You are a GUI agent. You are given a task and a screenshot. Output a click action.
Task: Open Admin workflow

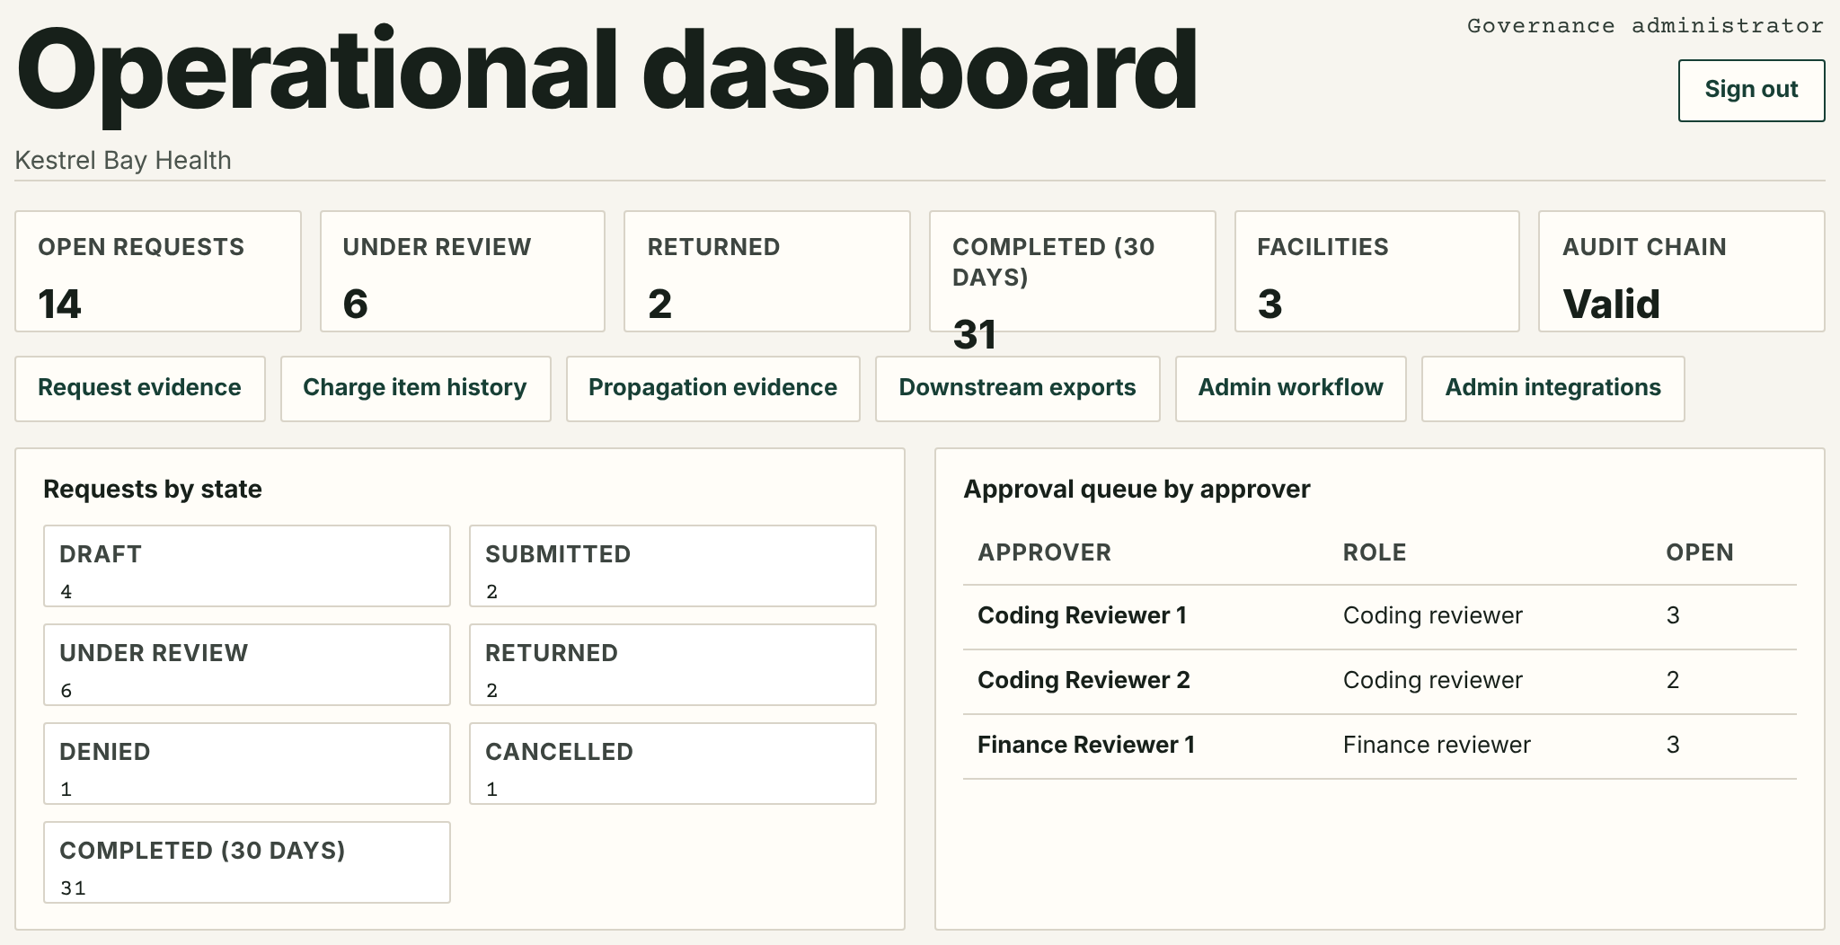point(1290,388)
